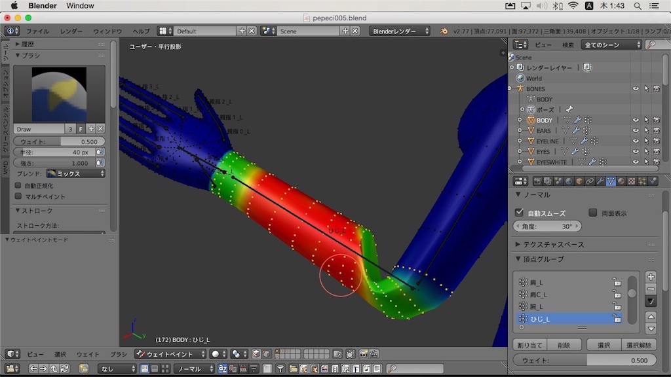Open the レンダー menu
Screen dimensions: 671x377
click(x=71, y=31)
